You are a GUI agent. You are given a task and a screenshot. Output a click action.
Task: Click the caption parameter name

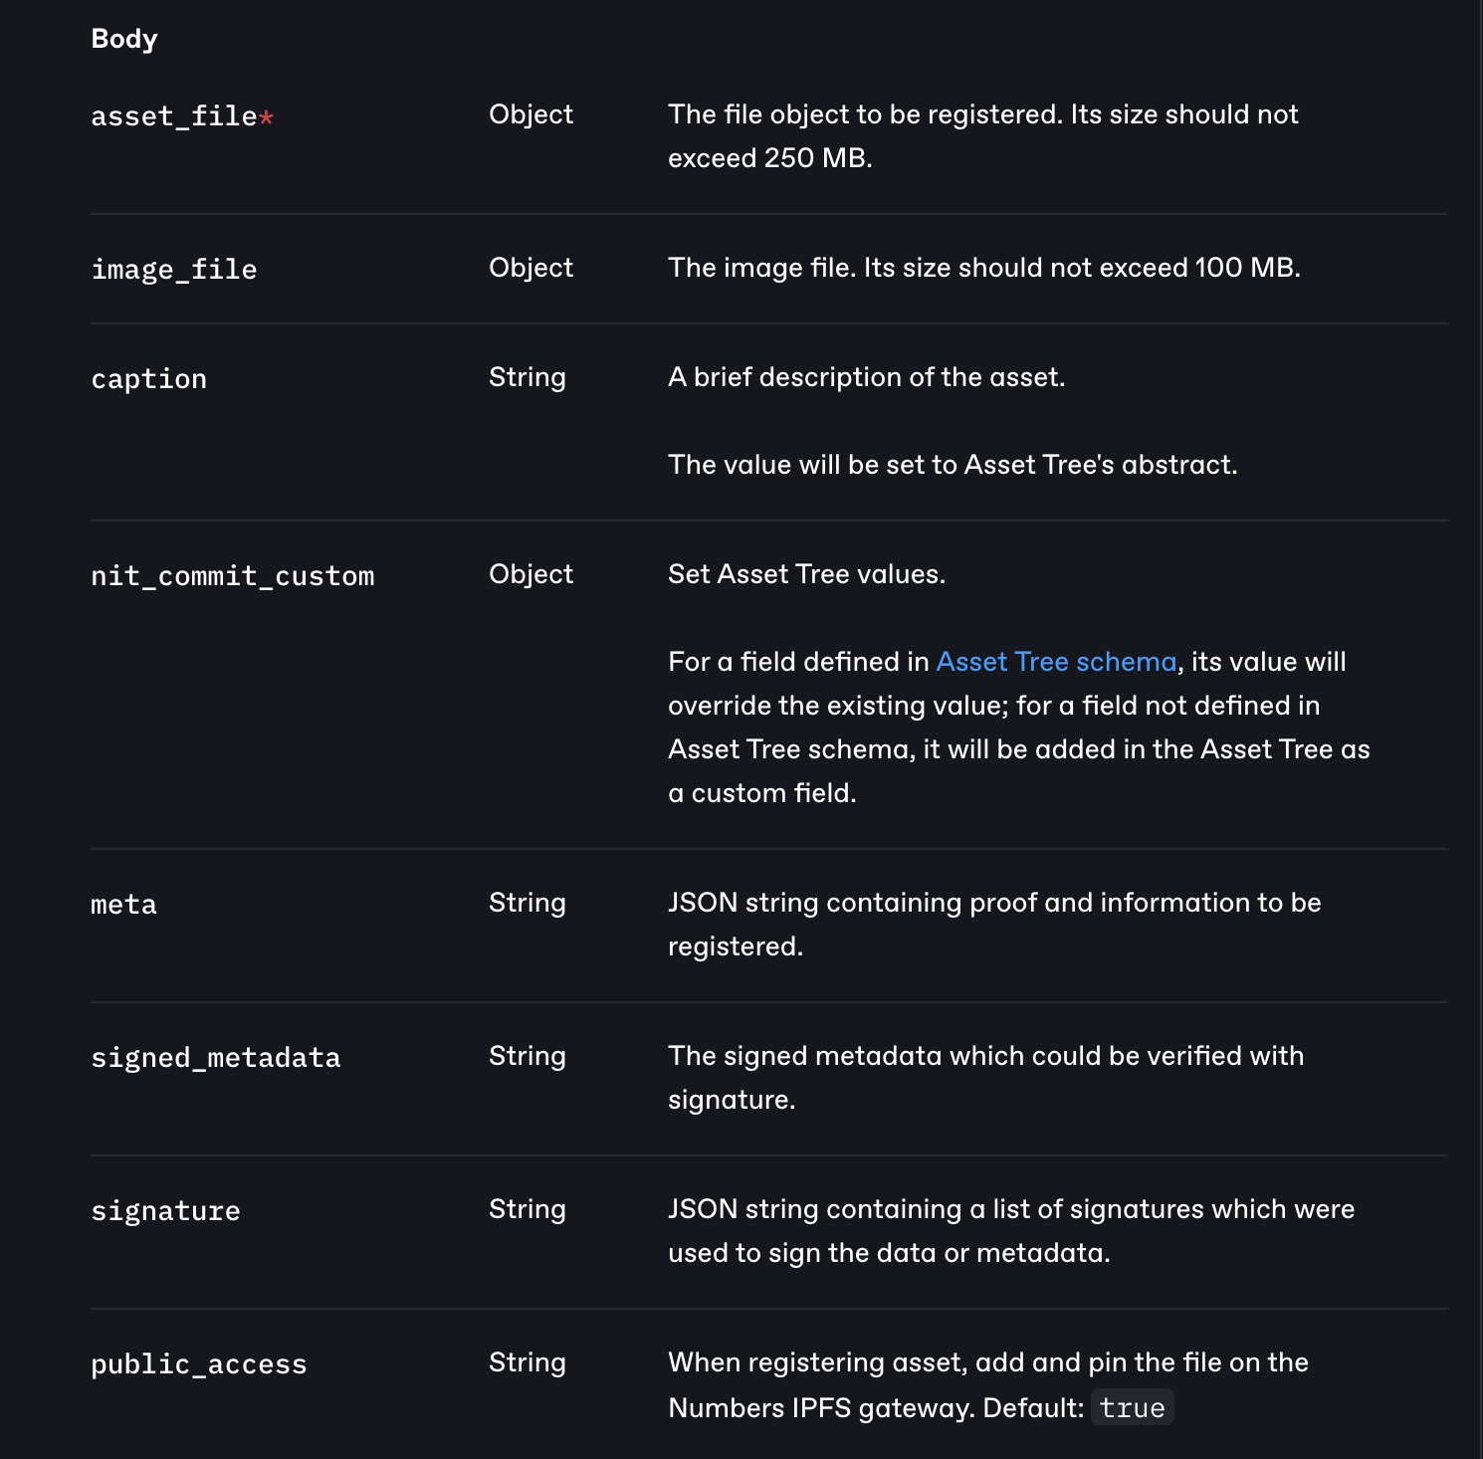click(x=149, y=379)
